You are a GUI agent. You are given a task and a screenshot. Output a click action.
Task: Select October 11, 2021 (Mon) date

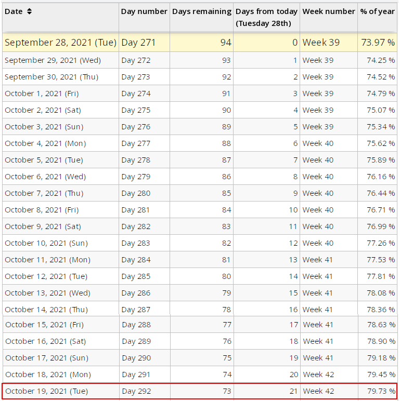coord(48,260)
